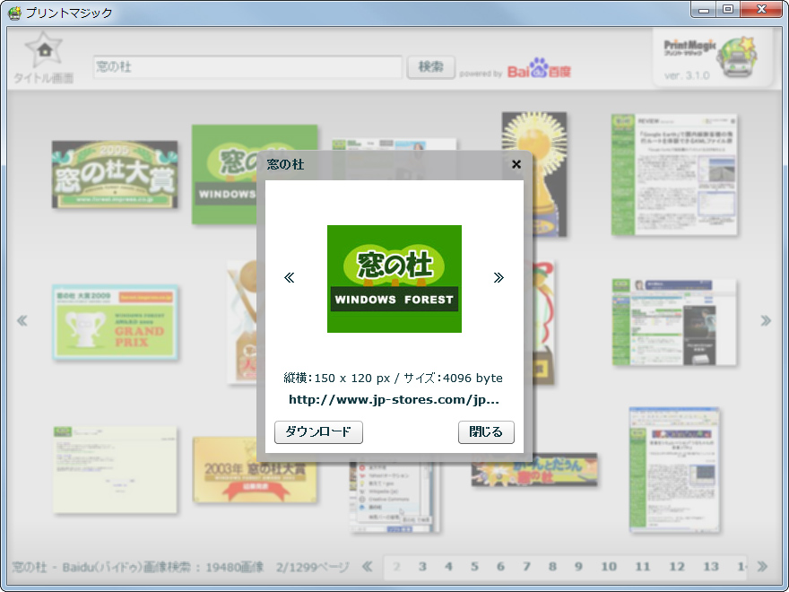
Task: Go to results page 12
Action: pos(677,567)
